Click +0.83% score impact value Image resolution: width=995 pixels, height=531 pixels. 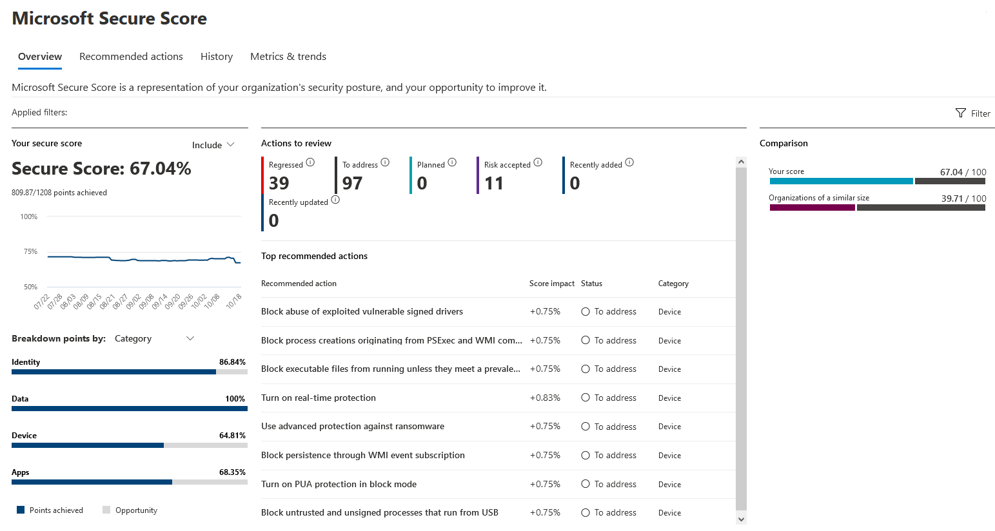click(545, 398)
